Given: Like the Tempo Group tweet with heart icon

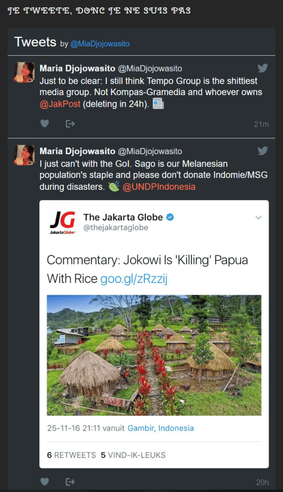Looking at the screenshot, I should tap(45, 123).
